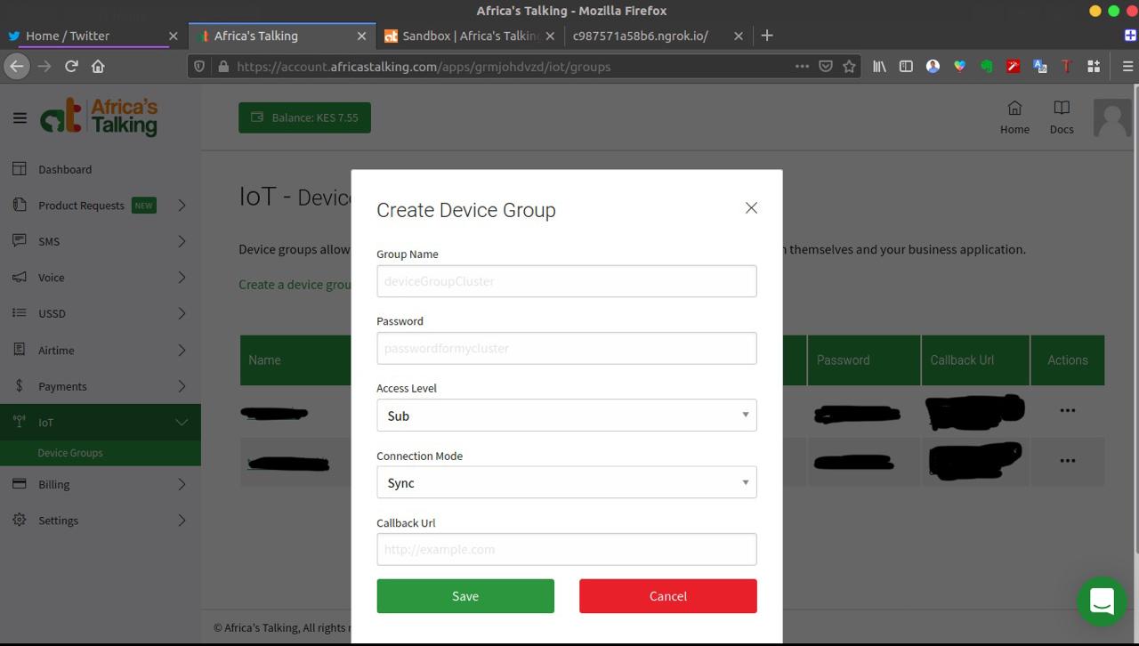Expand the Settings menu chevron
The height and width of the screenshot is (646, 1139).
click(182, 521)
